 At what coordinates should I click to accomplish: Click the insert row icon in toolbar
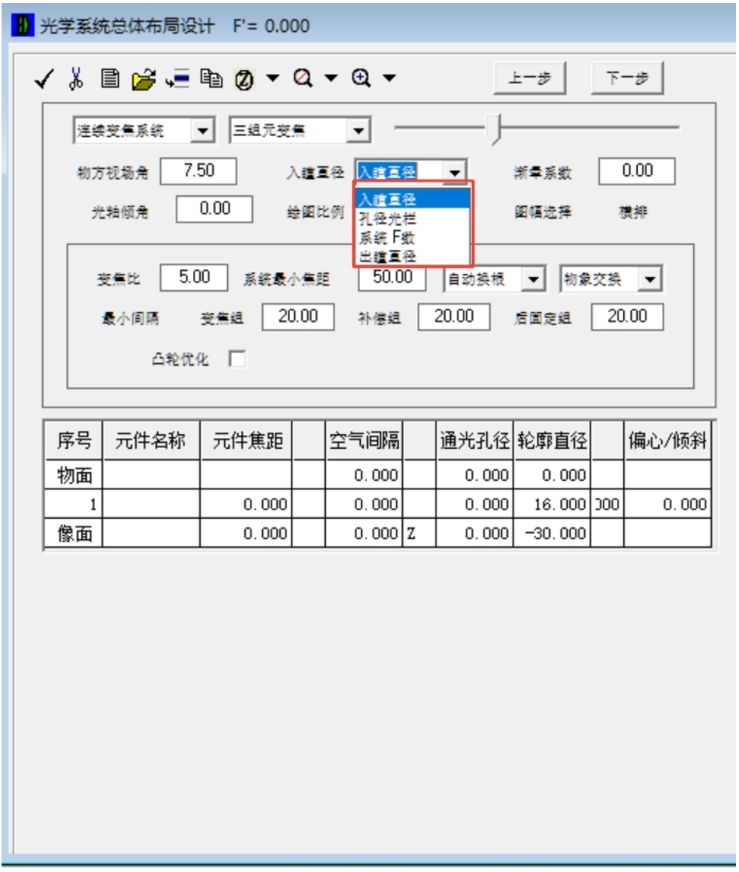[x=177, y=79]
